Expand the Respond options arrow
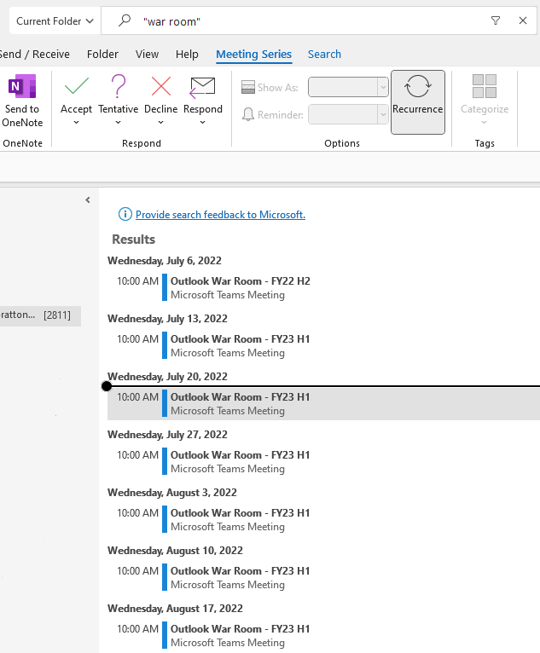The image size is (540, 653). [202, 123]
